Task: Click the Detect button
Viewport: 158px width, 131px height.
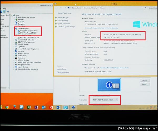Action: coord(145,80)
